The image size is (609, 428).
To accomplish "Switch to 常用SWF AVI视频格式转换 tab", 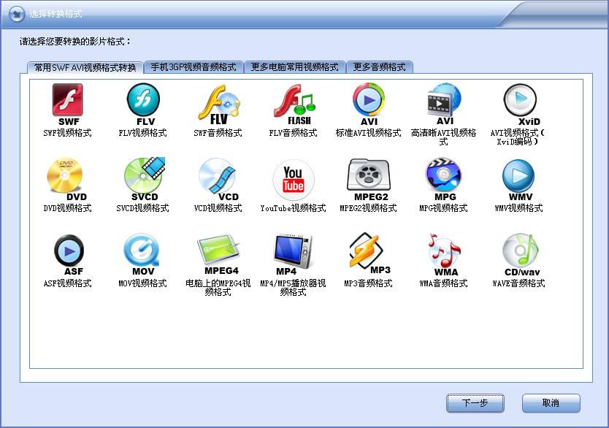I will 85,68.
